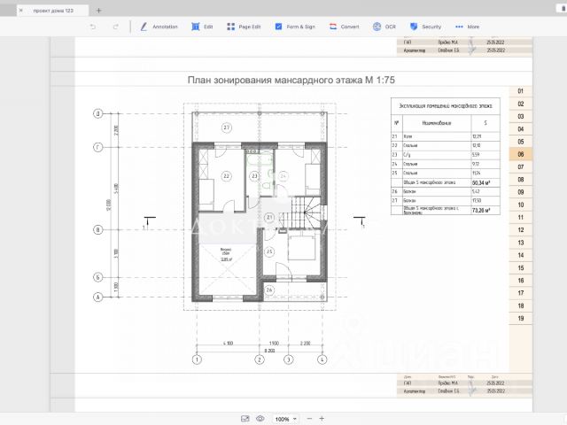Switch to the 'проект дома 123' tab

(53, 10)
